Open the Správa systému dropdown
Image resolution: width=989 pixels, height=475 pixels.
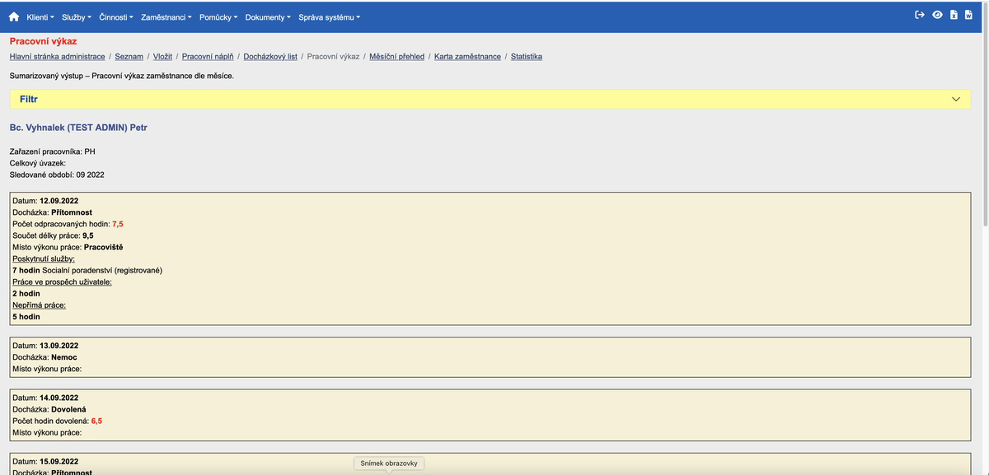[x=325, y=16]
